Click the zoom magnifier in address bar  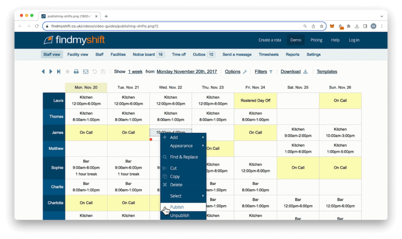pyautogui.click(x=305, y=26)
